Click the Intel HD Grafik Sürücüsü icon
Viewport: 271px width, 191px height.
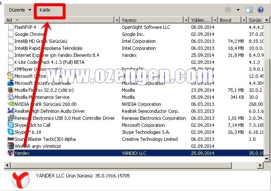click(11, 41)
